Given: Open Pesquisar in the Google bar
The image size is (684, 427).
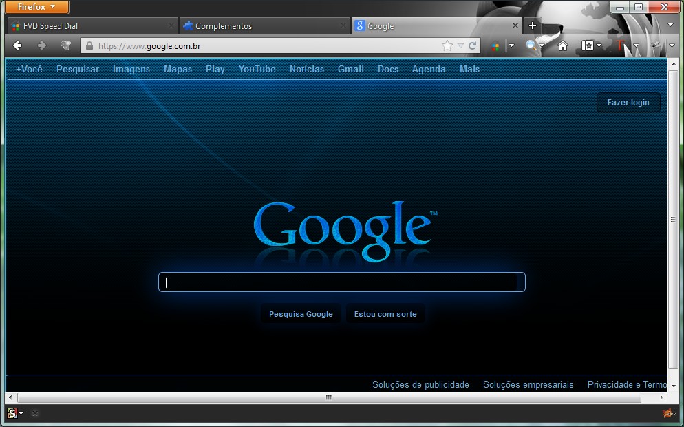Looking at the screenshot, I should coord(78,69).
